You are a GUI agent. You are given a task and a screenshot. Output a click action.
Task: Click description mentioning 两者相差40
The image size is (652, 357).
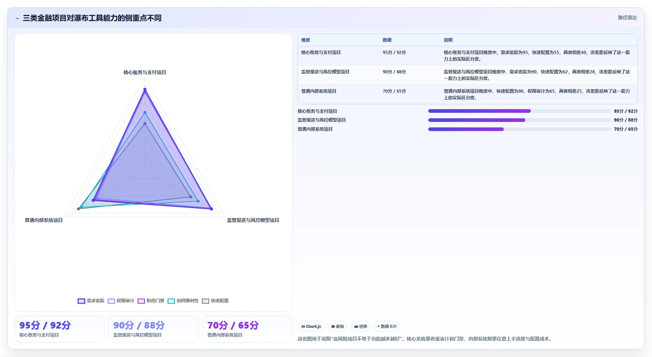537,56
